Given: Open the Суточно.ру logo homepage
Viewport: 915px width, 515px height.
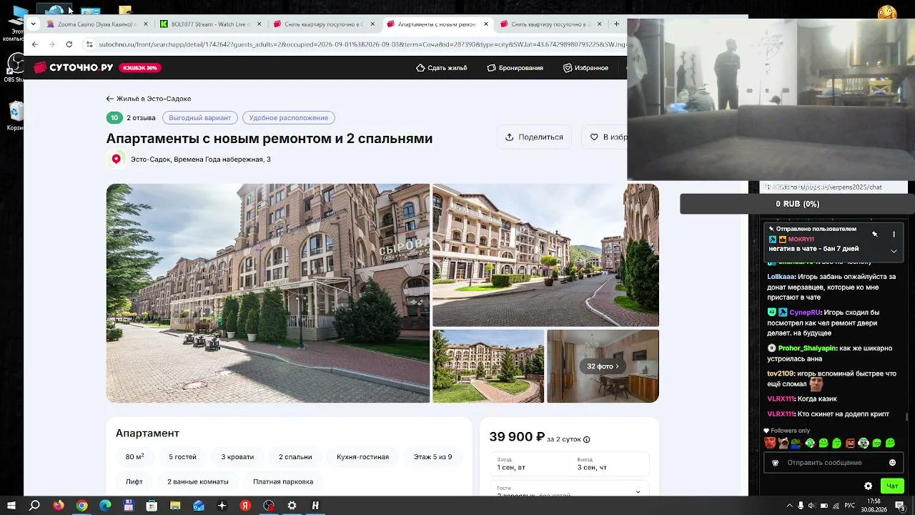Looking at the screenshot, I should pyautogui.click(x=74, y=67).
